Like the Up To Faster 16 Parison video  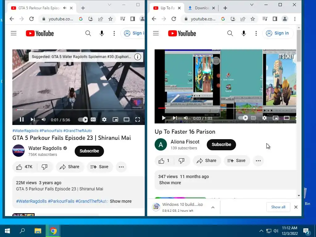[x=164, y=160]
